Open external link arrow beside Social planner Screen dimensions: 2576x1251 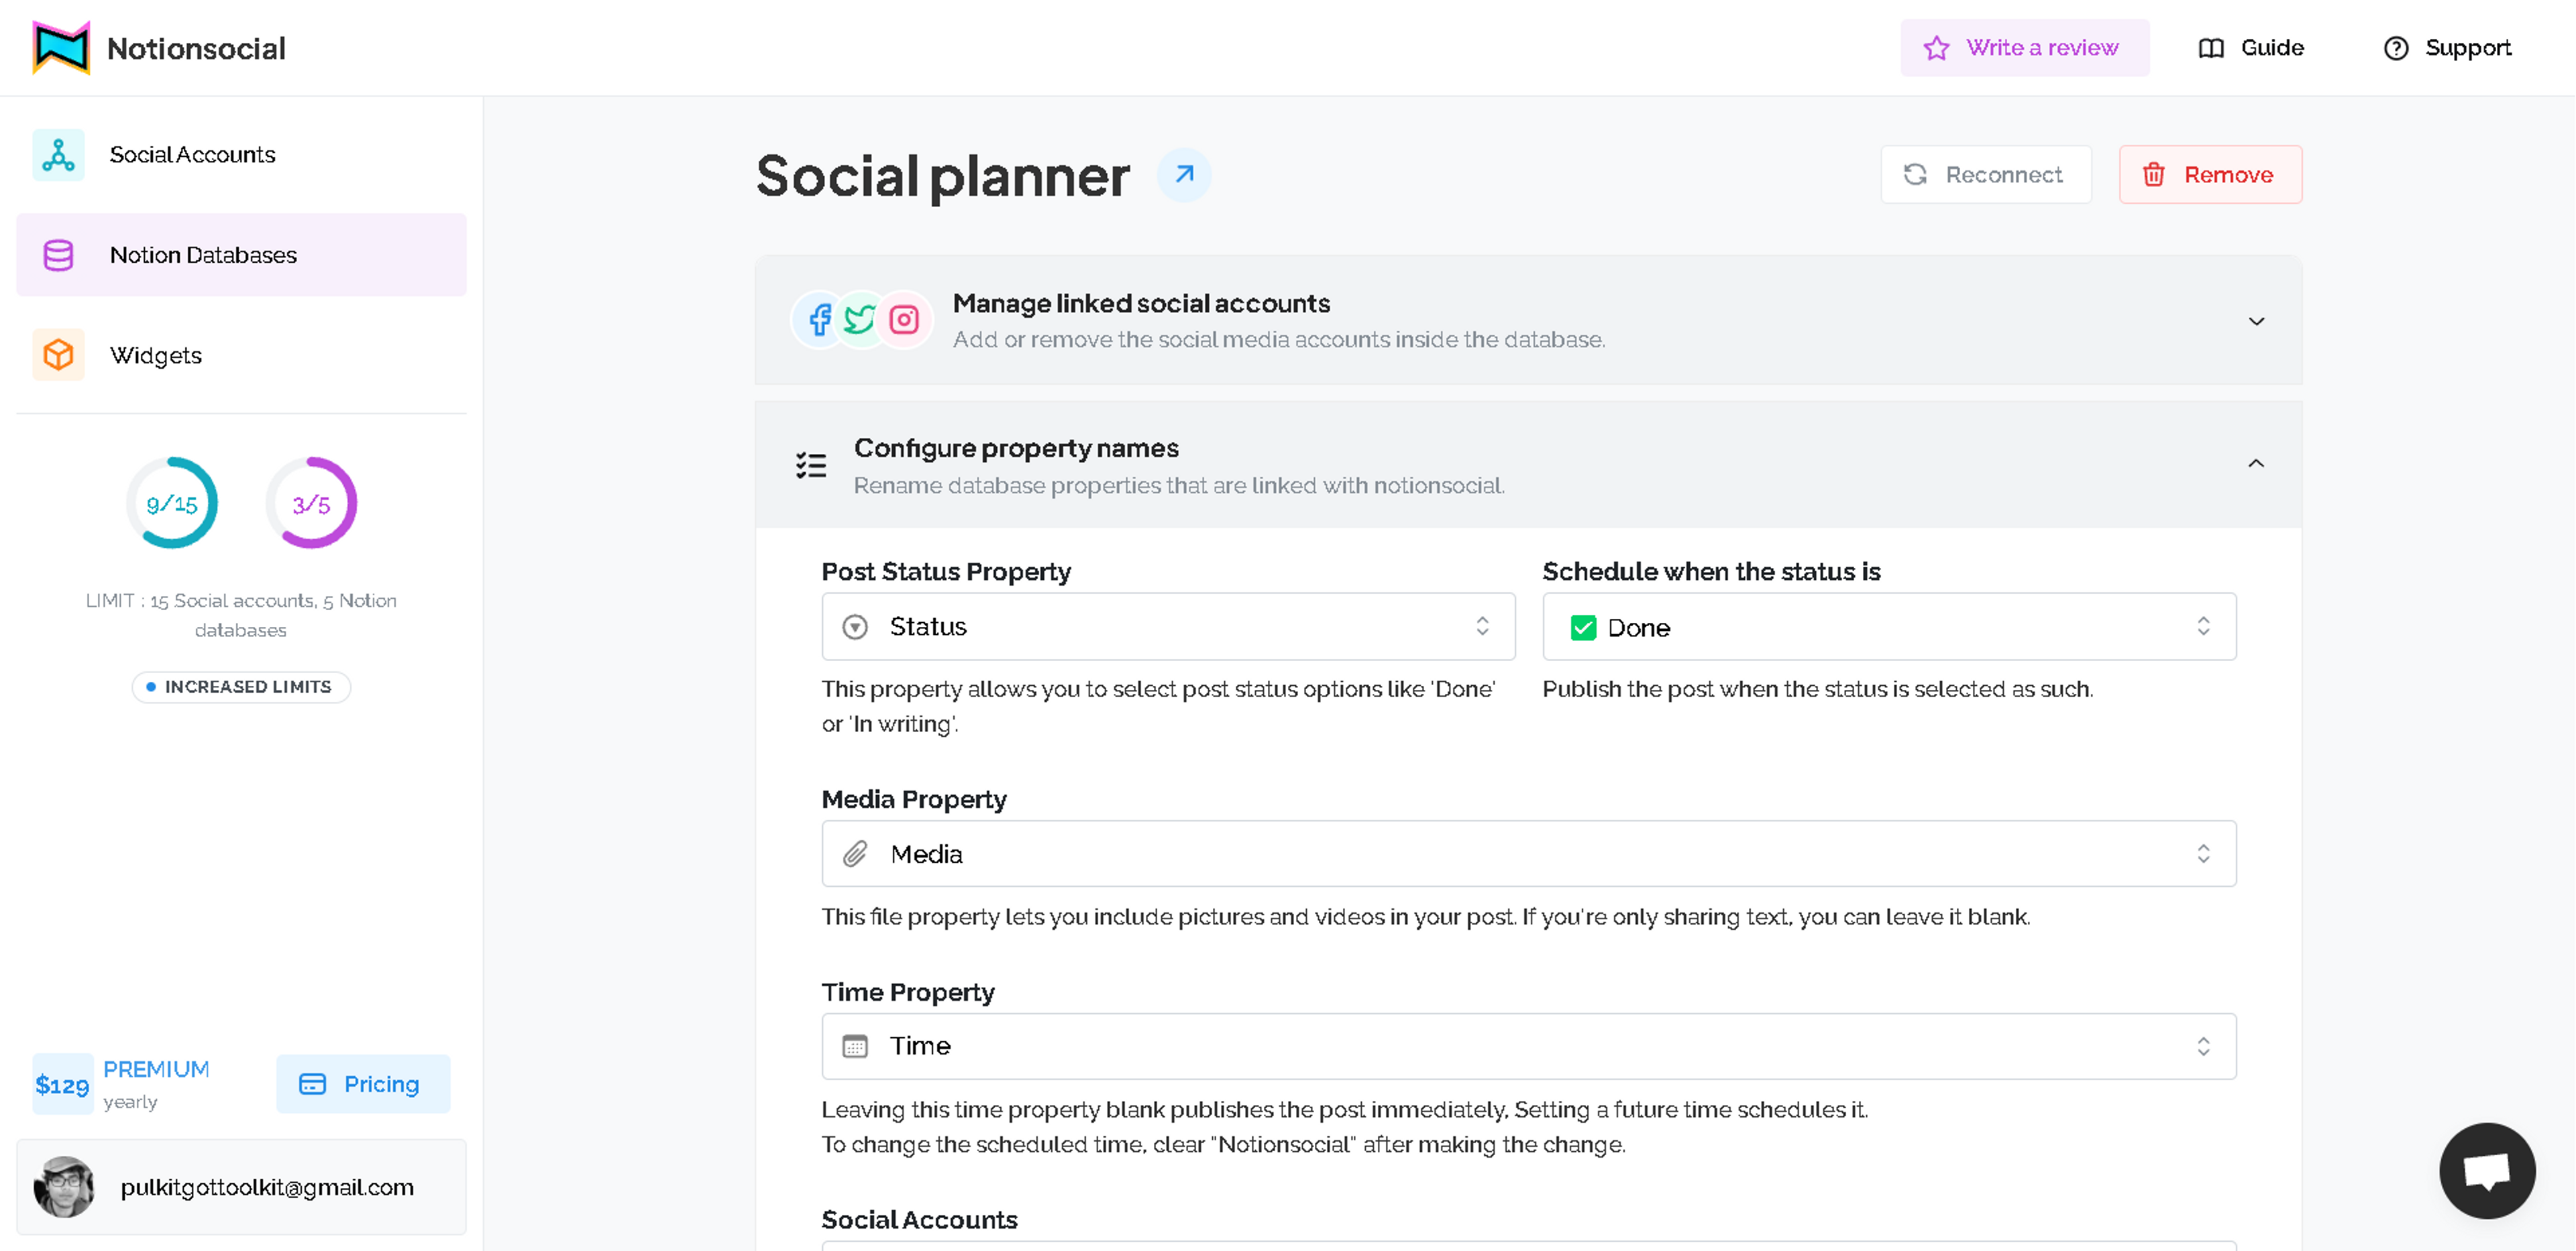[x=1184, y=175]
